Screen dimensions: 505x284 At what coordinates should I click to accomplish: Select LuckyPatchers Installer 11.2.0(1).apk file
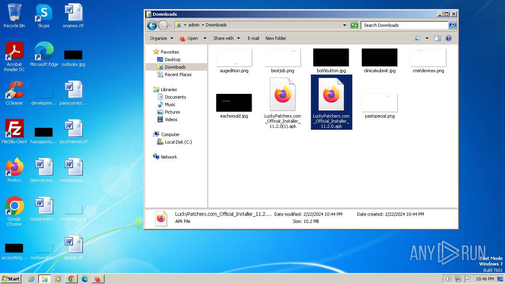tap(282, 103)
